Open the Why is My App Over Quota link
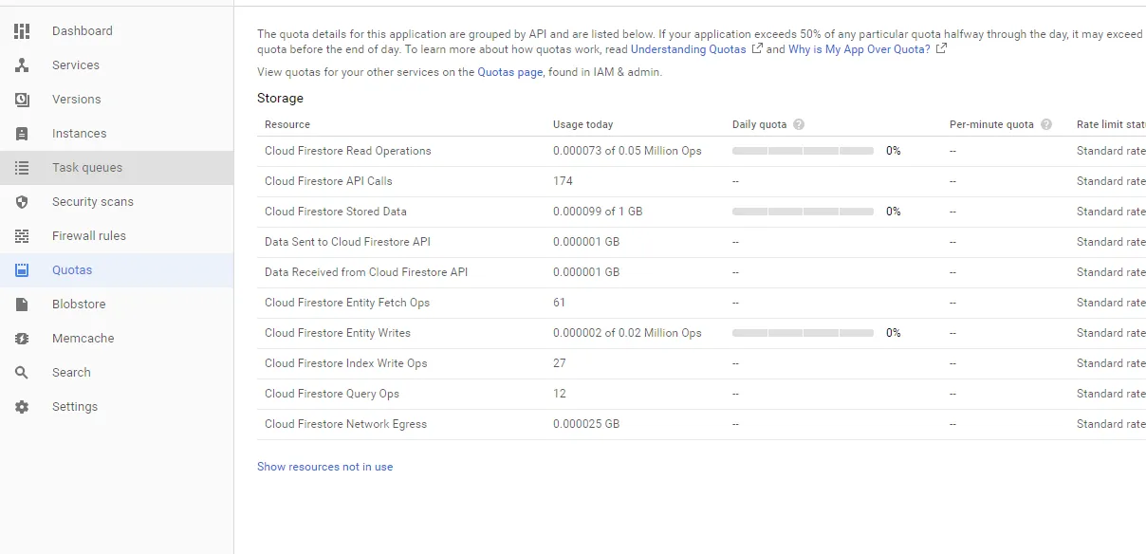 point(859,49)
